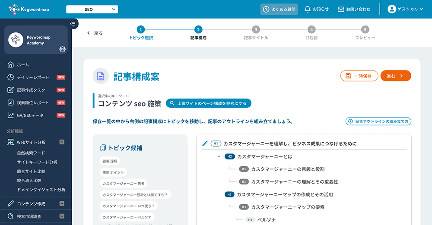The height and width of the screenshot is (225, 432).
Task: Collapse the sidebar with the toggle icon
Action: click(x=73, y=24)
